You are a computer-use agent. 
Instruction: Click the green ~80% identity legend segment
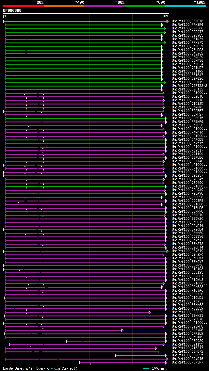tap(145, 6)
